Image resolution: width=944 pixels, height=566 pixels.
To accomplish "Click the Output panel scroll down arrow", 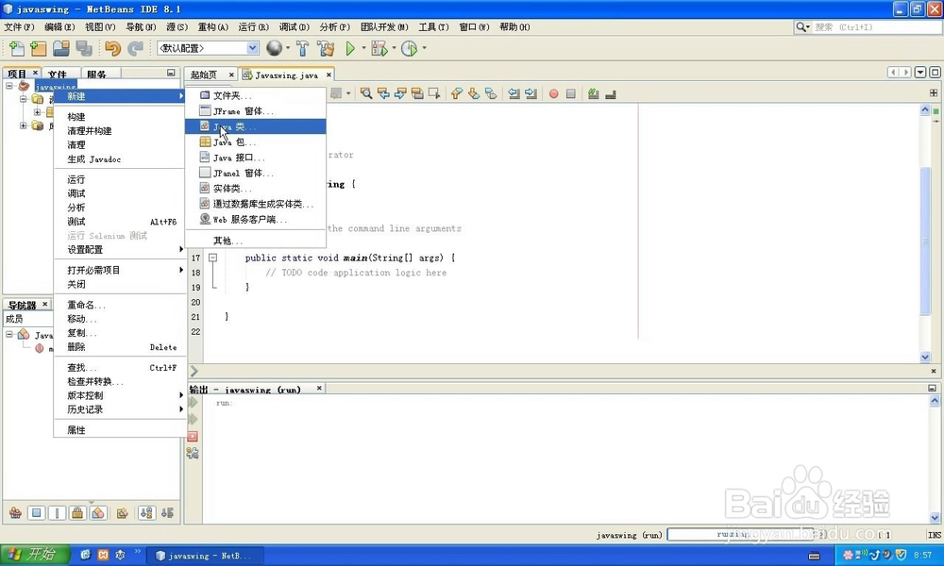I will click(x=935, y=517).
